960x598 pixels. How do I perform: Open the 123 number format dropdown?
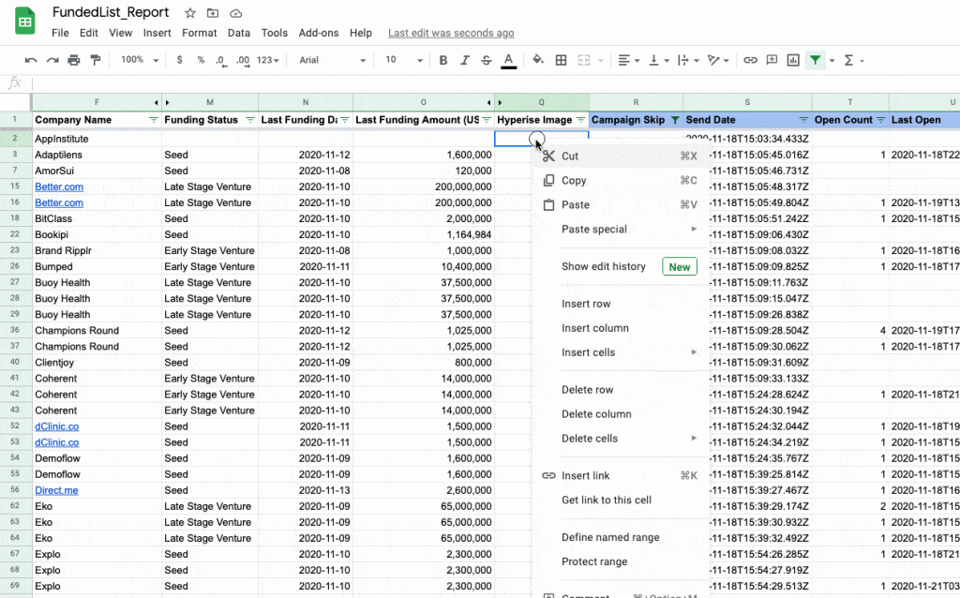(x=267, y=60)
